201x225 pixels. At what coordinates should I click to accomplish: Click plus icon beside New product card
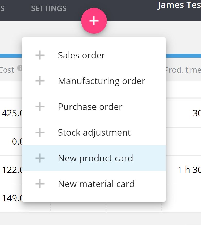(x=40, y=158)
